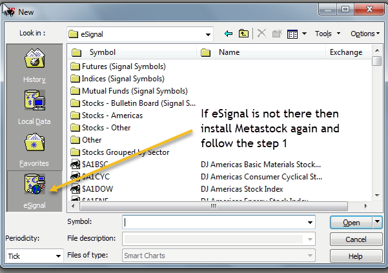Click the vertical scrollbar down arrow
The image size is (388, 273).
(x=377, y=196)
